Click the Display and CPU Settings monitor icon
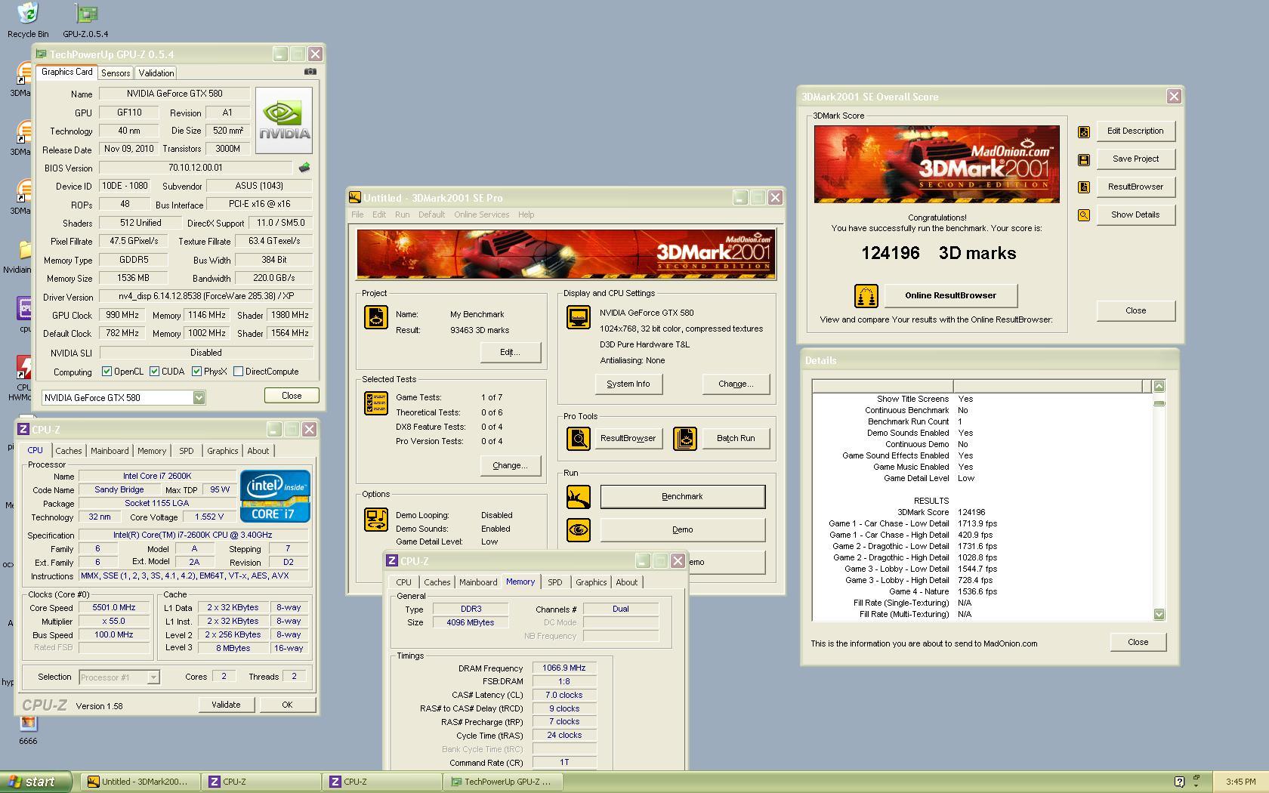The height and width of the screenshot is (793, 1269). 579,317
